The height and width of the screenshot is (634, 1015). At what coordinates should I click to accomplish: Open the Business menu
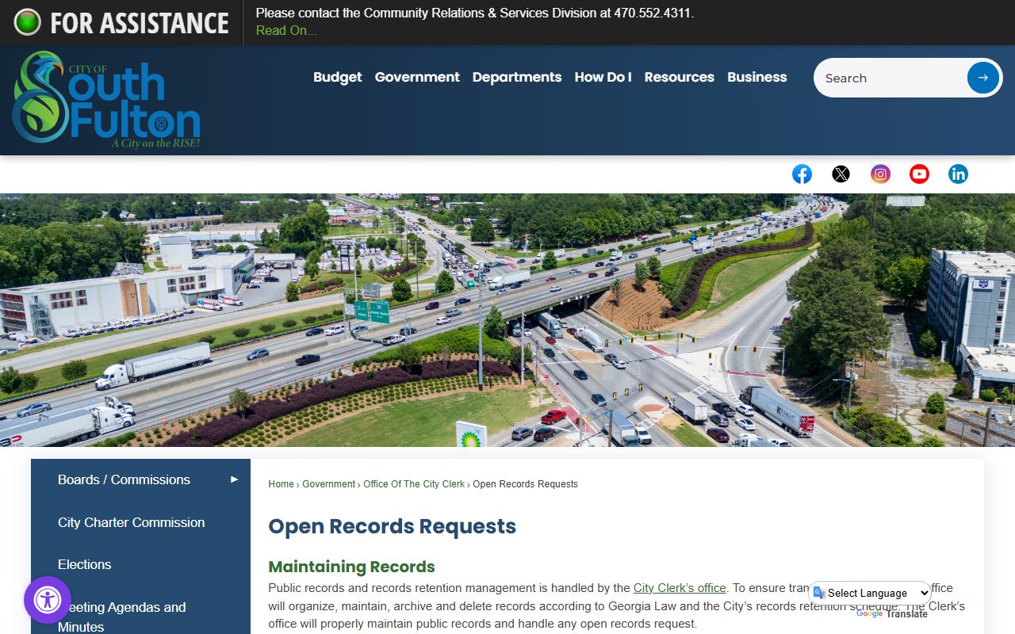(757, 77)
